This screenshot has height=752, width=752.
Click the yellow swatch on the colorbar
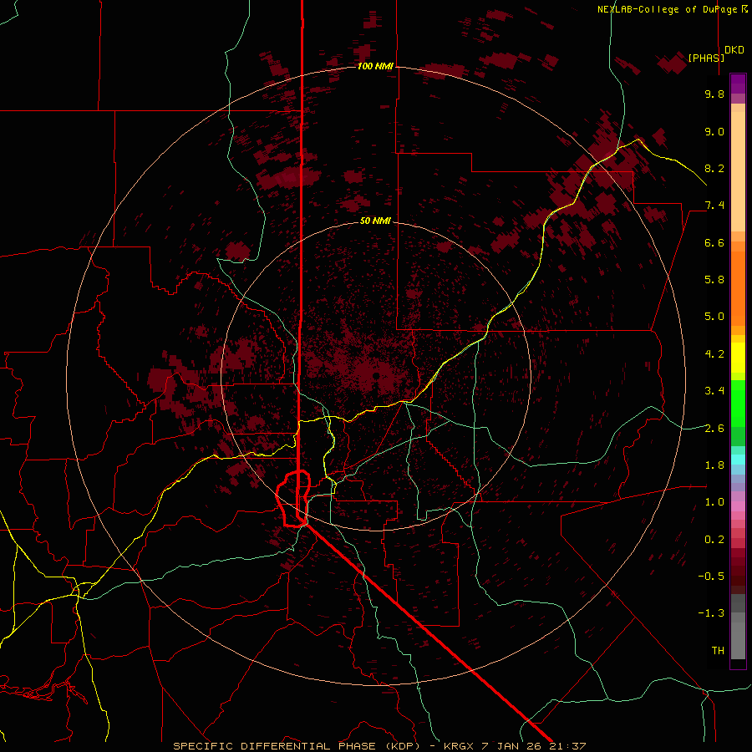tap(738, 358)
